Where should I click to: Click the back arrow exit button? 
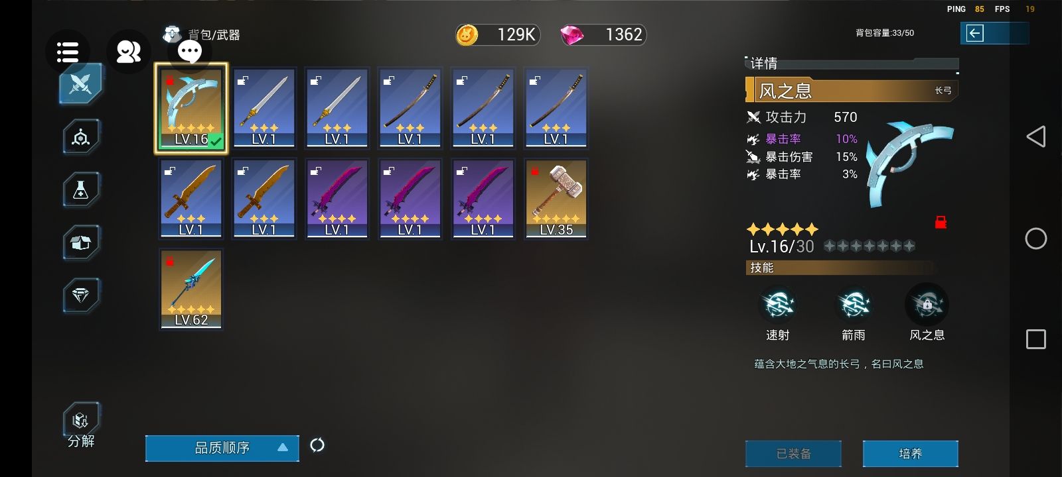pos(975,34)
